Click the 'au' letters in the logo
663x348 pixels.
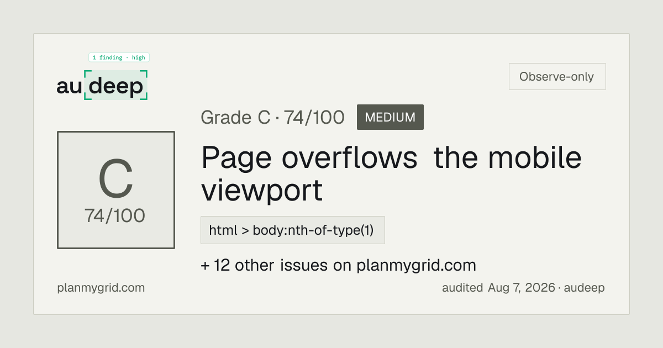point(69,87)
